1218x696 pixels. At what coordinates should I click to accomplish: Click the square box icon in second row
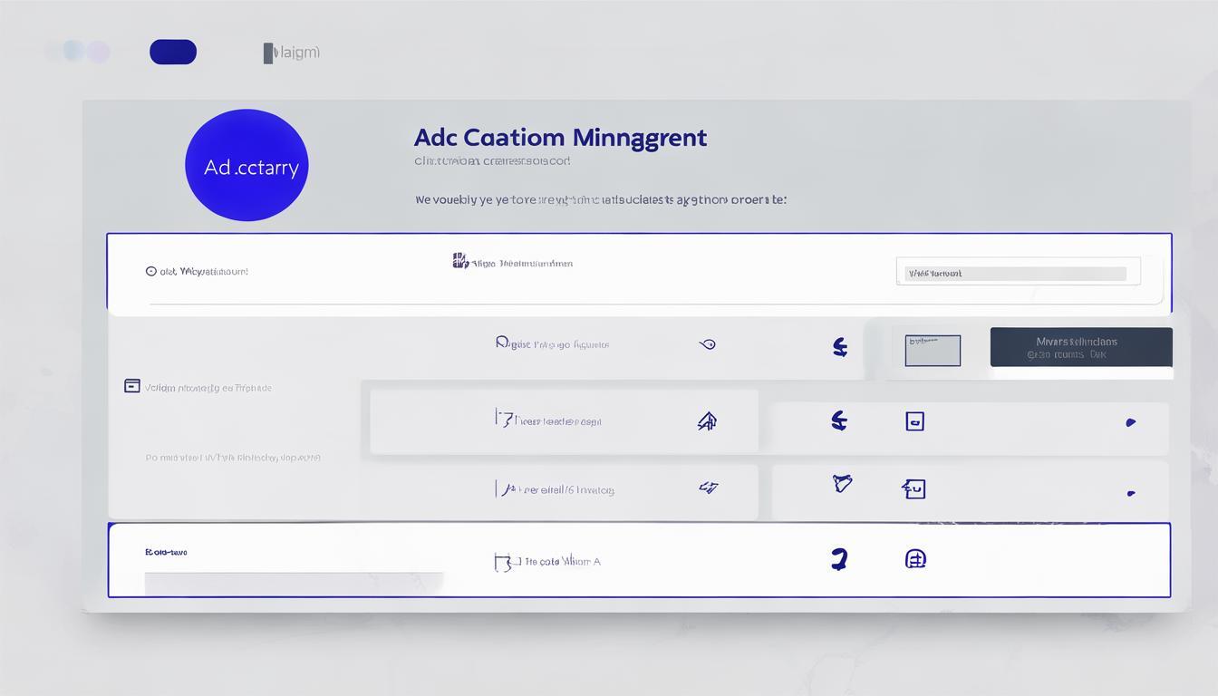(x=914, y=420)
